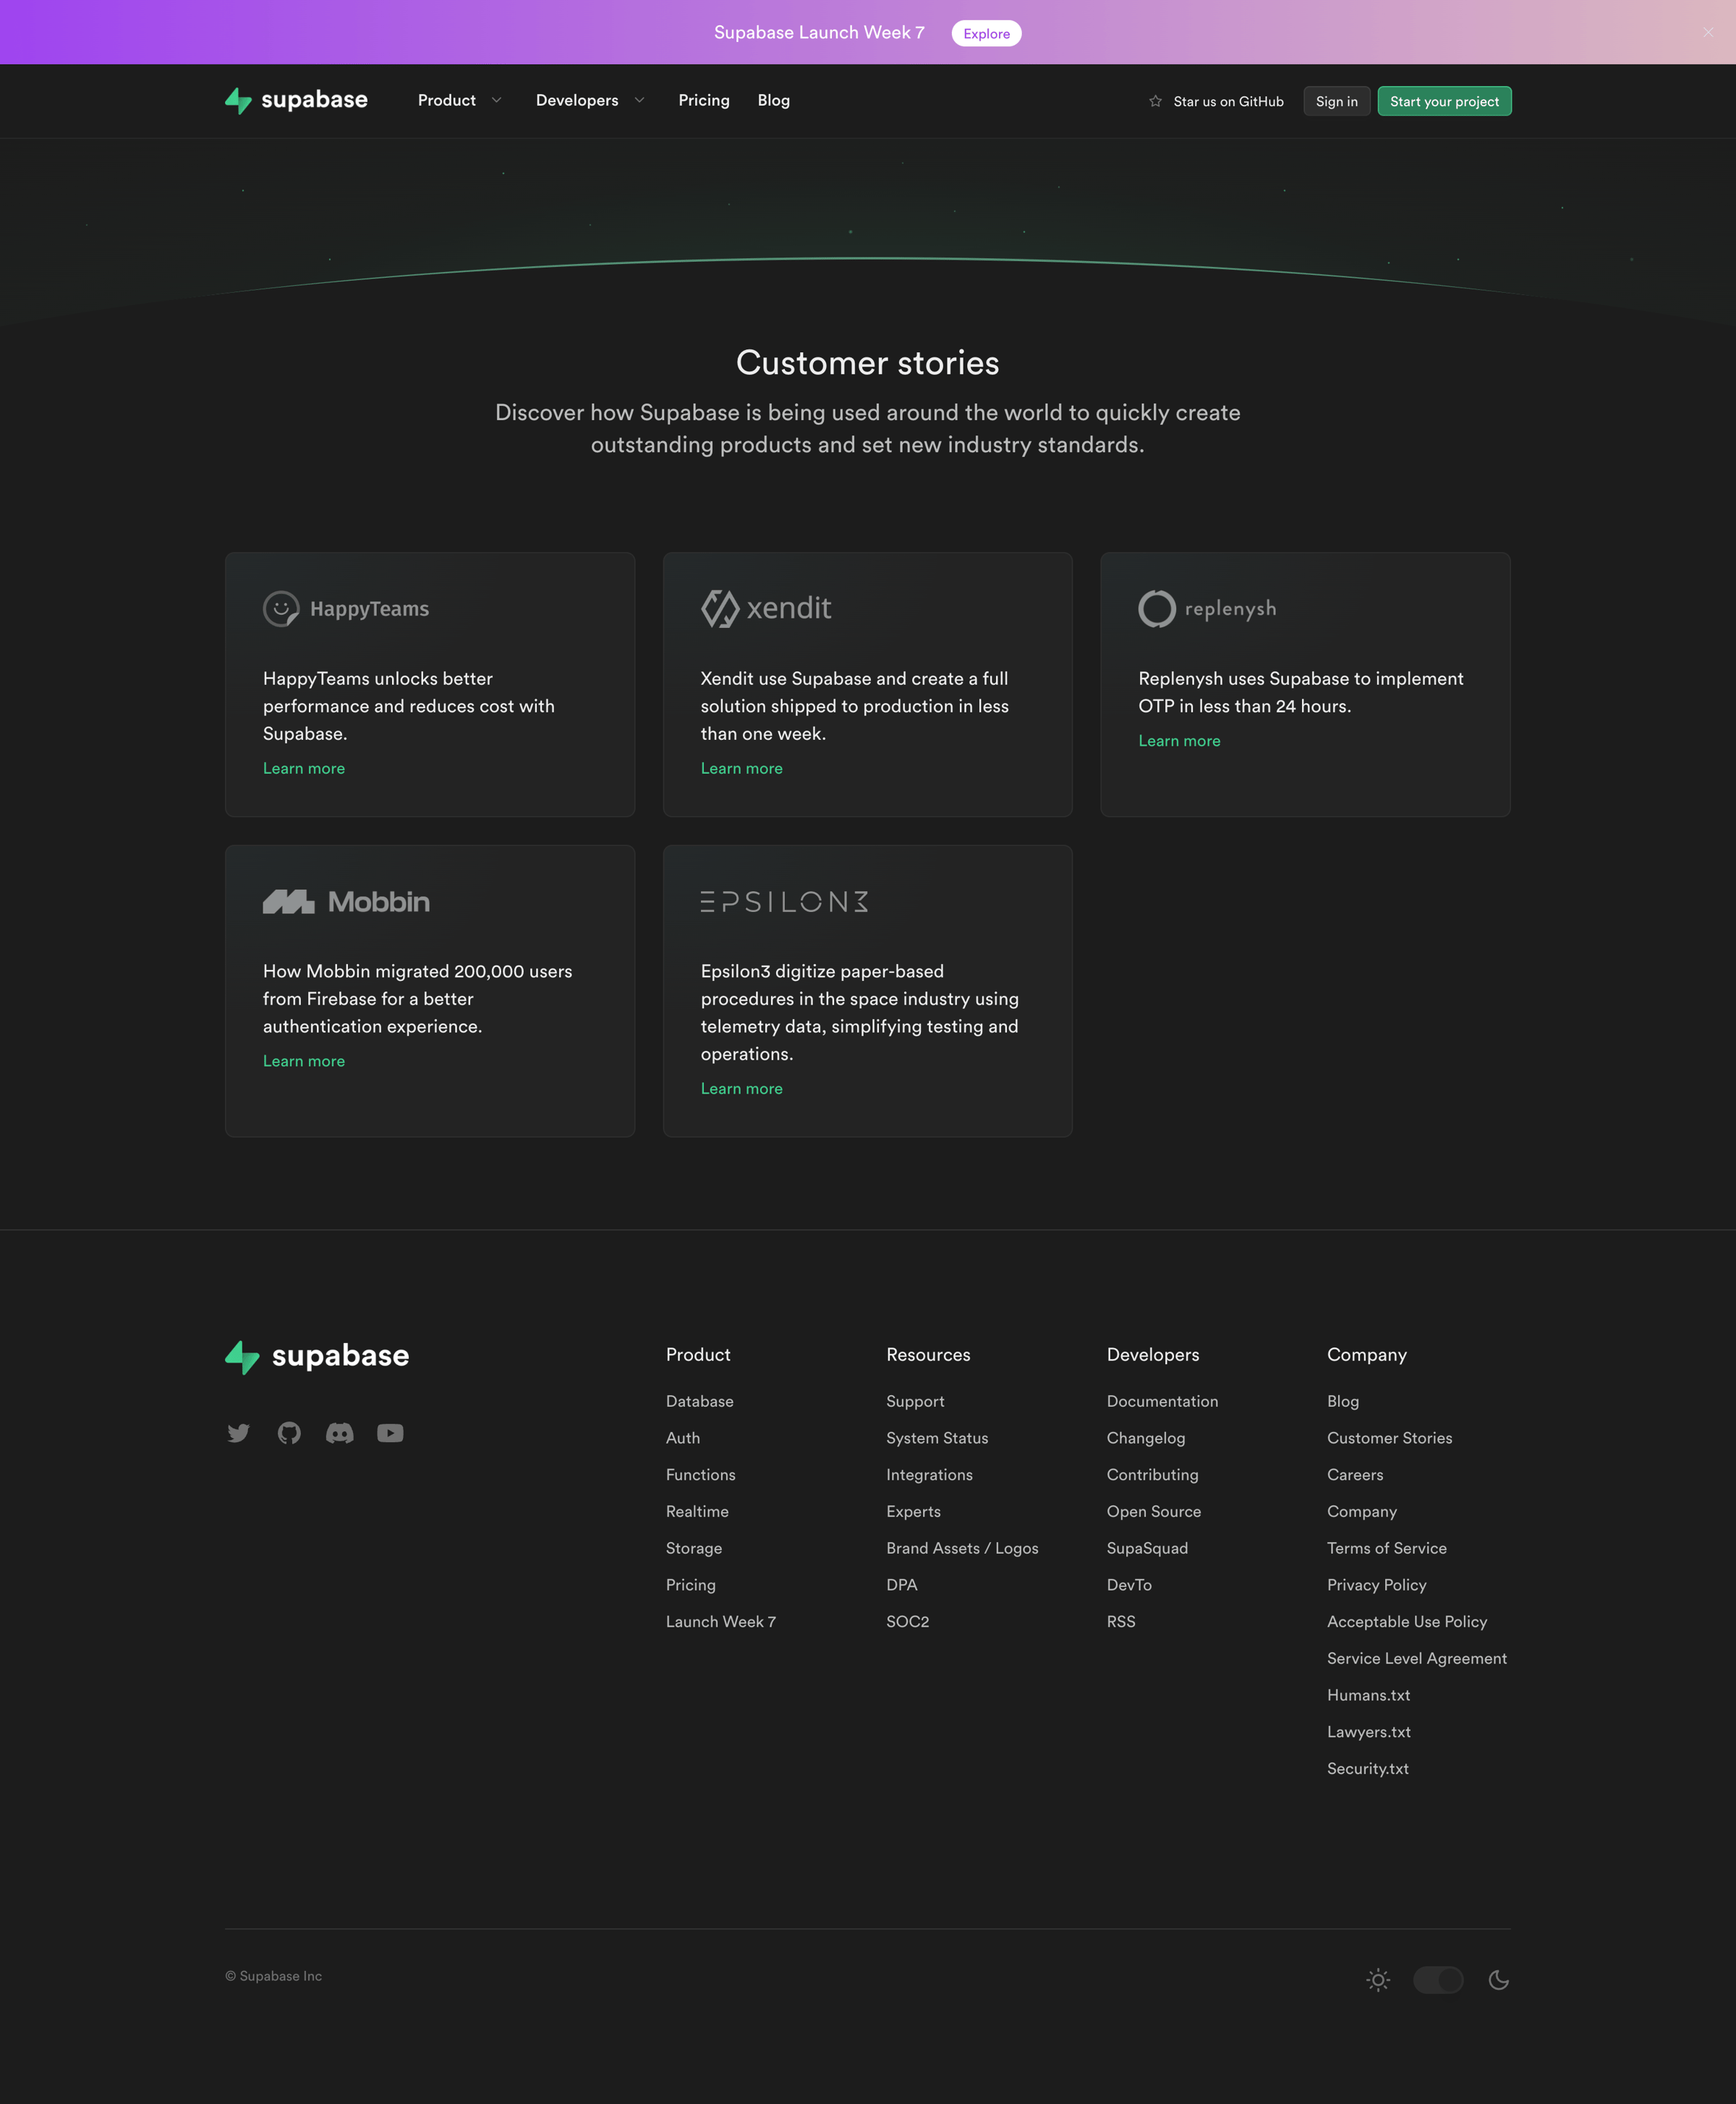The width and height of the screenshot is (1736, 2104).
Task: Open DPA footer link
Action: (902, 1585)
